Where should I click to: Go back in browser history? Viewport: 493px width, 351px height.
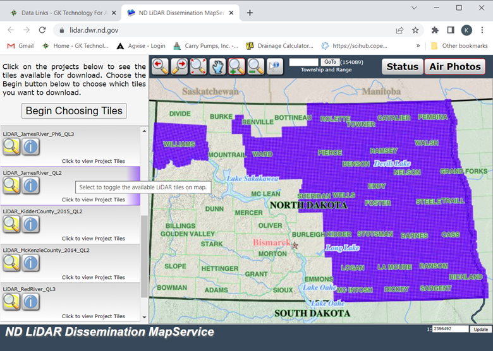11,30
